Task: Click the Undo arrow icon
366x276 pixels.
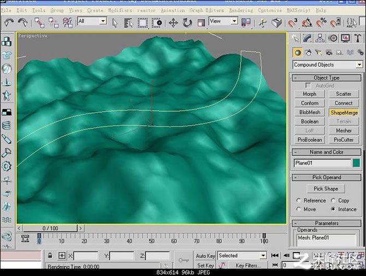Action: (9, 23)
